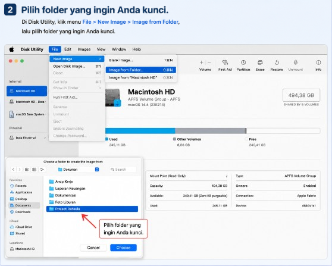Expand the New Image submenu
The width and height of the screenshot is (332, 266).
[x=77, y=59]
